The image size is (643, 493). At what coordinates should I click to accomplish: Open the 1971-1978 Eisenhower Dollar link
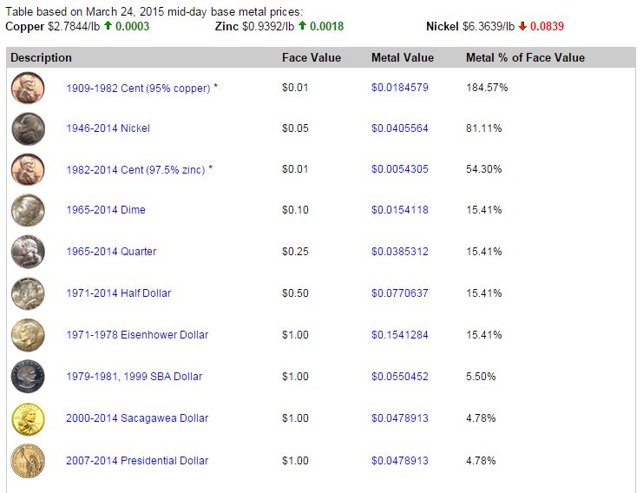tap(137, 335)
